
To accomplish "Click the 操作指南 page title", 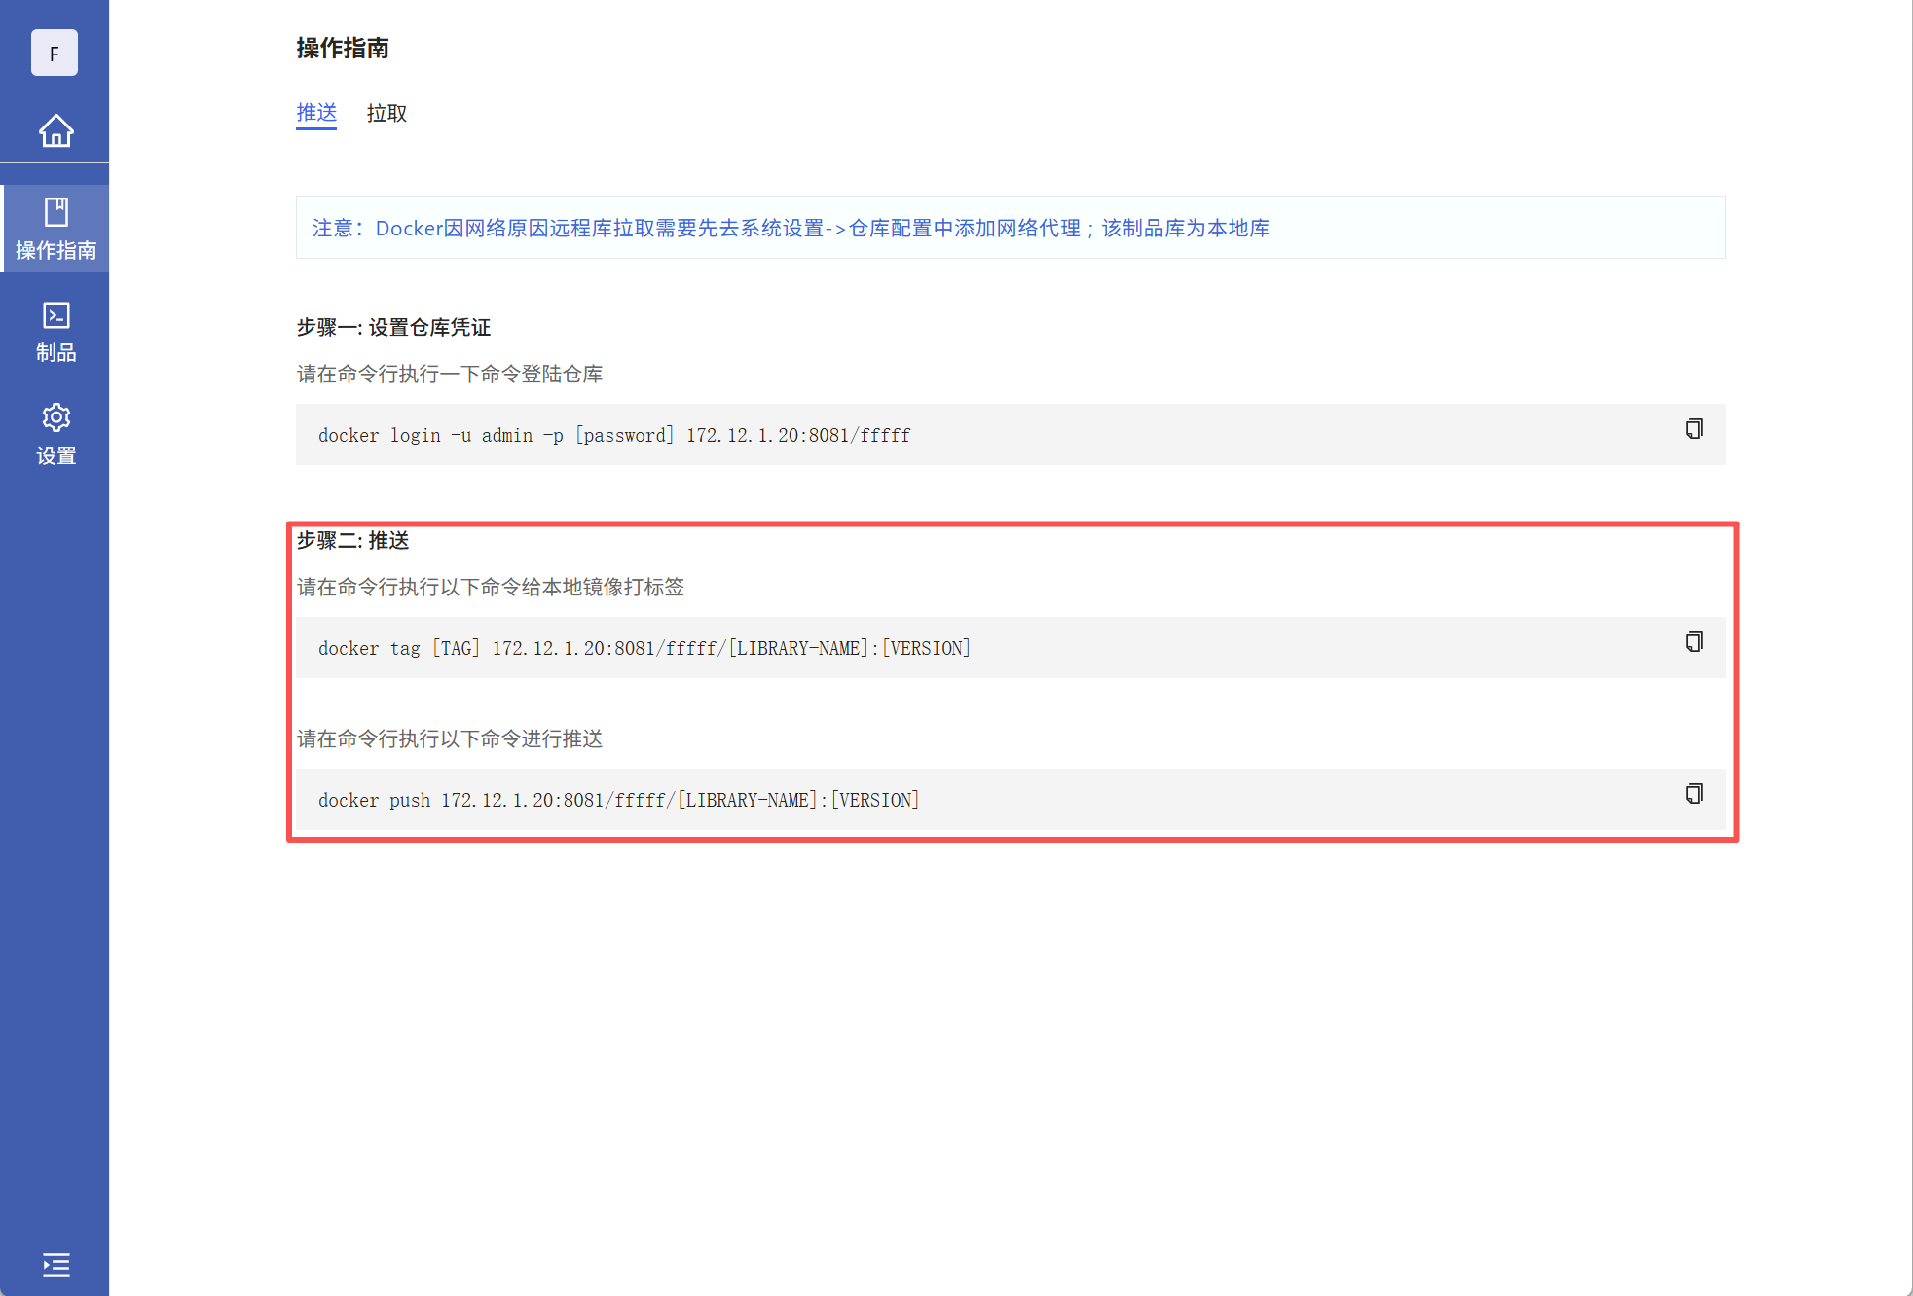I will [x=343, y=48].
